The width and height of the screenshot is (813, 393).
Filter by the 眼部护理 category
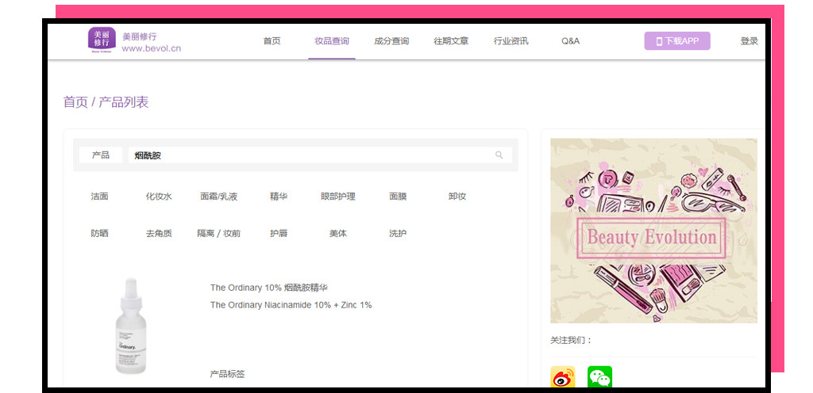click(338, 196)
